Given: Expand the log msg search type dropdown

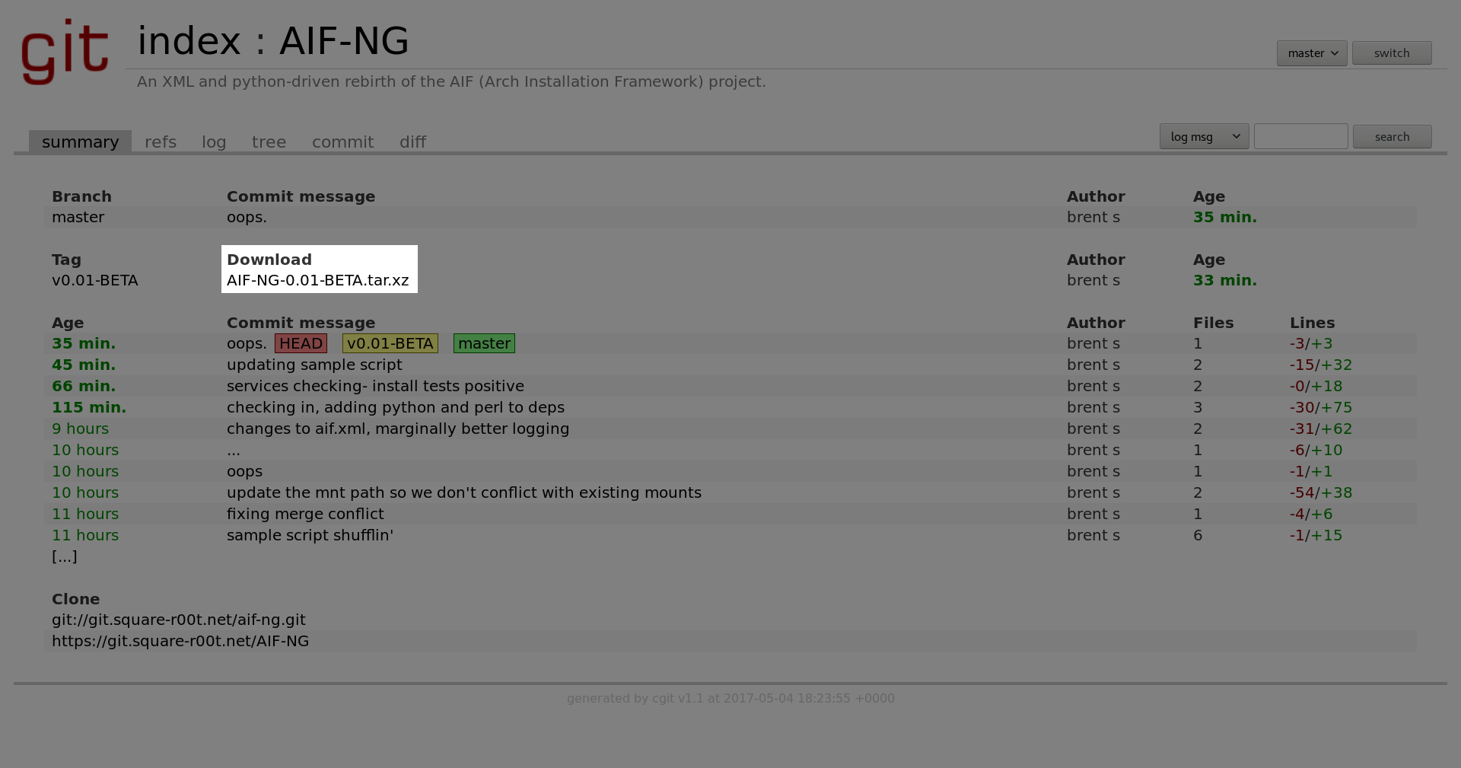Looking at the screenshot, I should click(1203, 137).
